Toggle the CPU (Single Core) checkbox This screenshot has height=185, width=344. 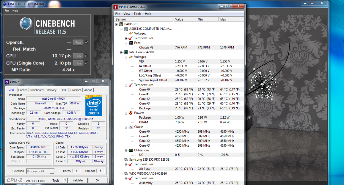pos(87,63)
